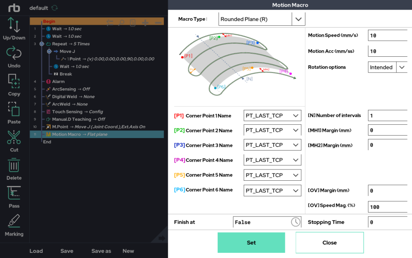Click the OV Speed Mag. input field
Viewport: 412px width, 258px height.
[x=387, y=207]
